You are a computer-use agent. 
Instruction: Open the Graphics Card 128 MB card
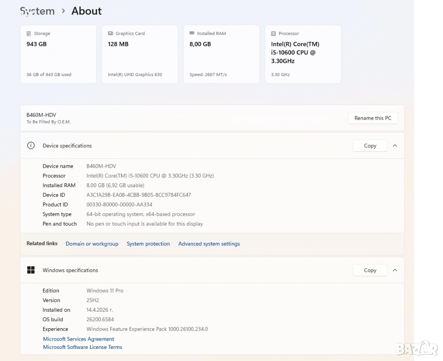140,54
